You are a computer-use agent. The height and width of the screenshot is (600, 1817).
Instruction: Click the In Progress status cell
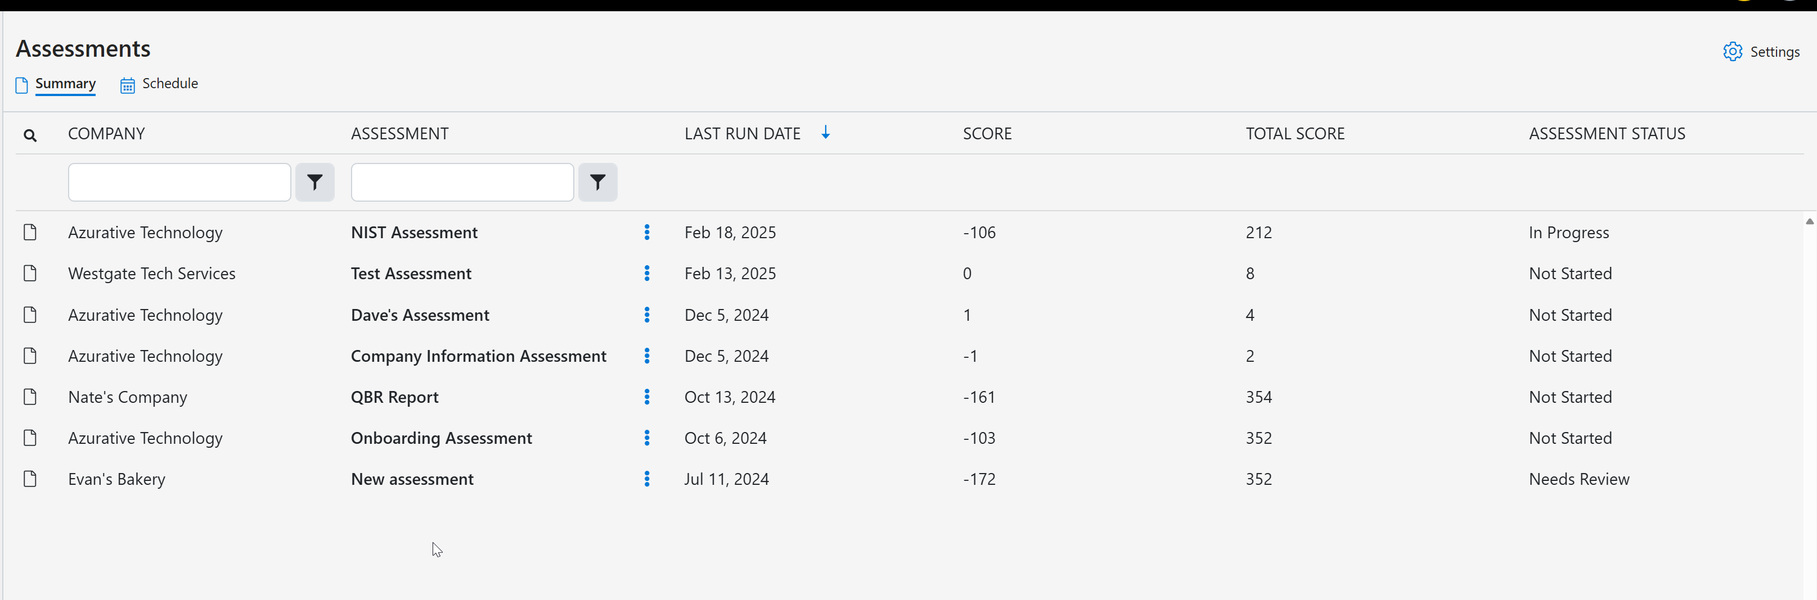click(x=1569, y=233)
